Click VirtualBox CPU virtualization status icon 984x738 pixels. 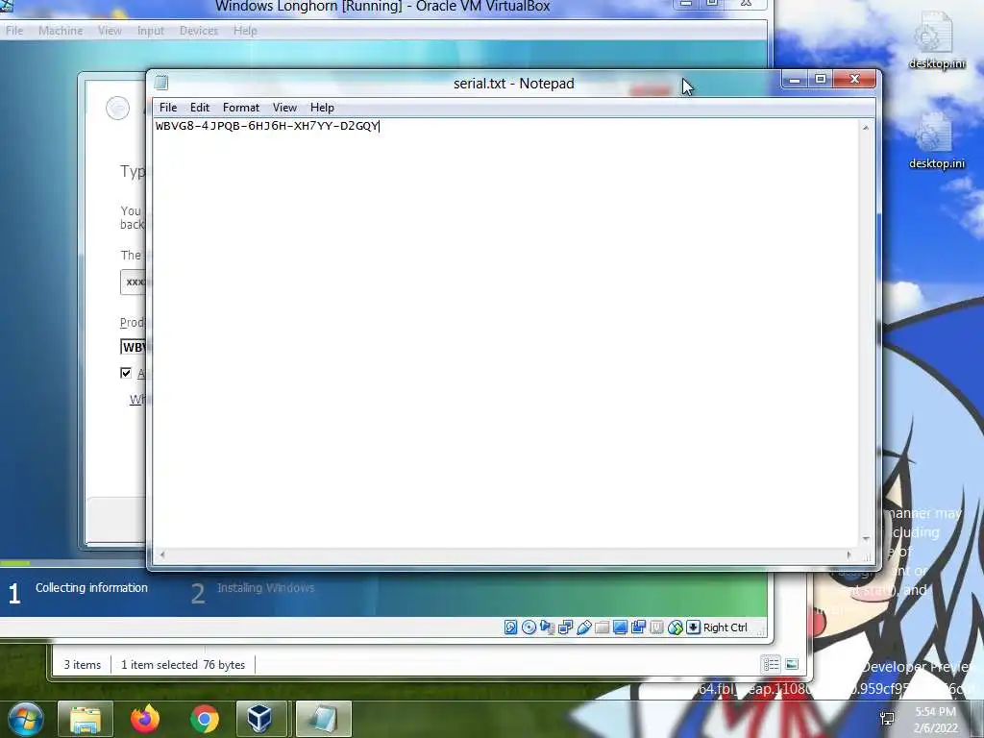point(656,627)
